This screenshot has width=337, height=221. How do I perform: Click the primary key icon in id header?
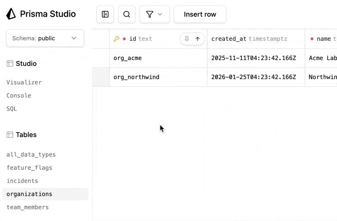pos(117,39)
